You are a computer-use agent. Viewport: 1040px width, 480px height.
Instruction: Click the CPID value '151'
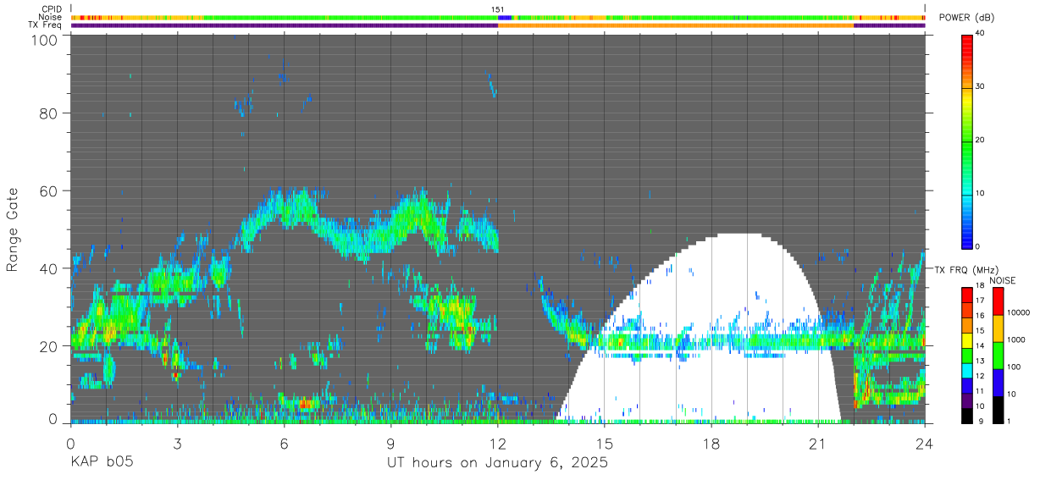(x=498, y=9)
